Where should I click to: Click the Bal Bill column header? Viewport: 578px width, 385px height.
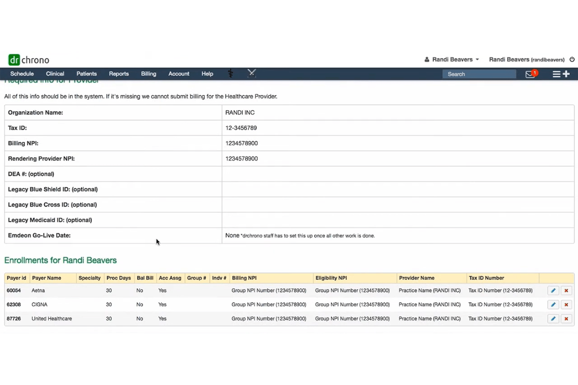tap(145, 278)
